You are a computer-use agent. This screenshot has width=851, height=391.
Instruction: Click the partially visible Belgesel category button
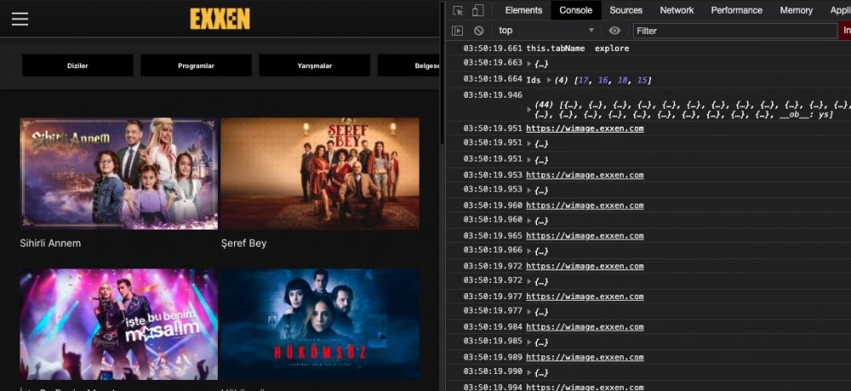(x=408, y=65)
